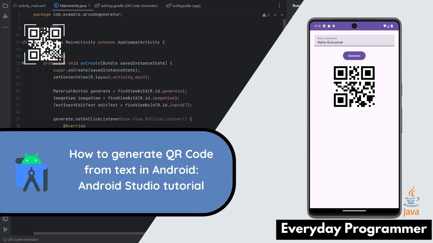Click 'inputET' id reference on line 27
Image resolution: width=433 pixels, height=243 pixels.
(178, 105)
